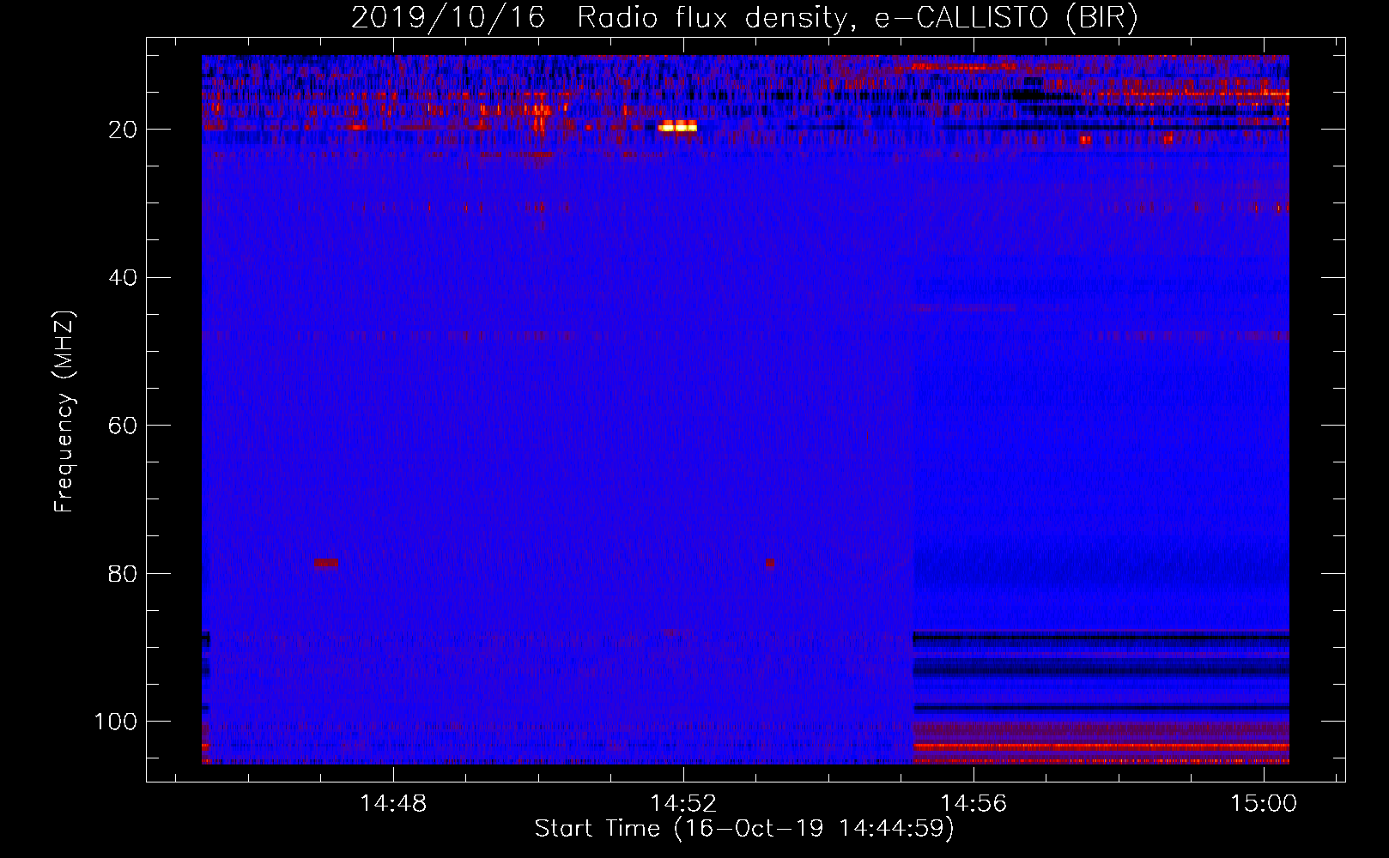The image size is (1389, 858).
Task: Click the 60 MHz frequency tick label
Action: click(122, 426)
